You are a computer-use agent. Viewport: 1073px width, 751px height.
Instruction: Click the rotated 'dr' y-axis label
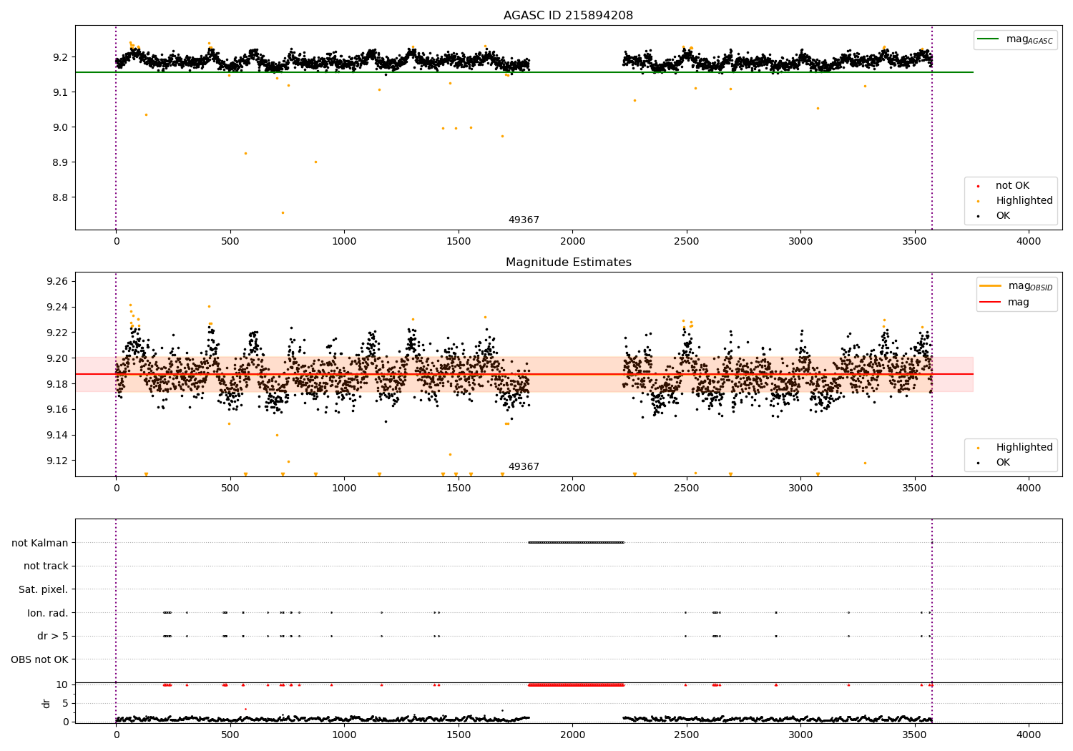[x=46, y=703]
